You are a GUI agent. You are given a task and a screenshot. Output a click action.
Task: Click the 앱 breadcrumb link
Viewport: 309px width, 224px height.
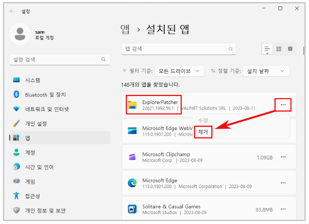pos(125,29)
